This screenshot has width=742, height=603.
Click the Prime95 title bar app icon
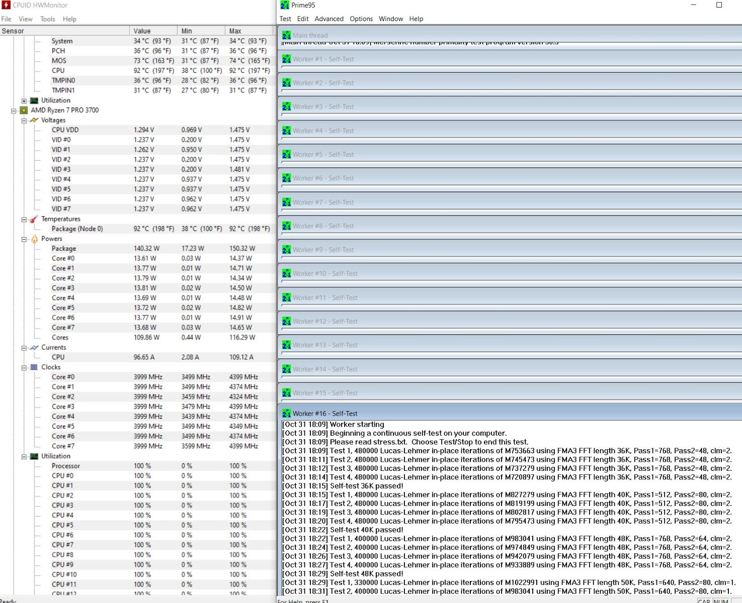pos(285,5)
